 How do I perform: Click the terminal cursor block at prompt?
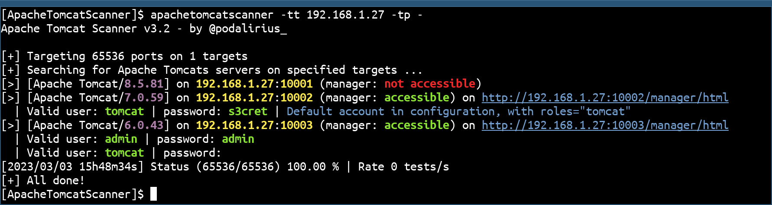click(x=153, y=194)
